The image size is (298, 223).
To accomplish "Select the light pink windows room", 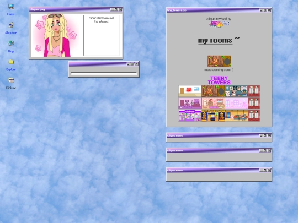I will pos(236,104).
